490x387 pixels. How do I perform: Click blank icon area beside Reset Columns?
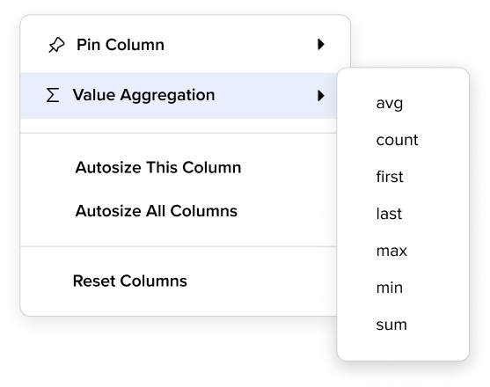pyautogui.click(x=53, y=281)
